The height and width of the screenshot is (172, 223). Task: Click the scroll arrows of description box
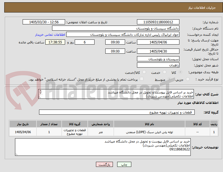coord(40,92)
